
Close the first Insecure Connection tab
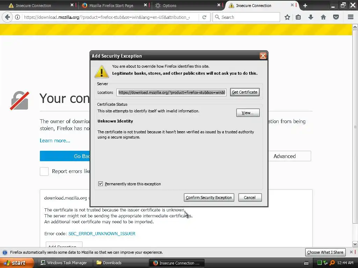pos(72,5)
